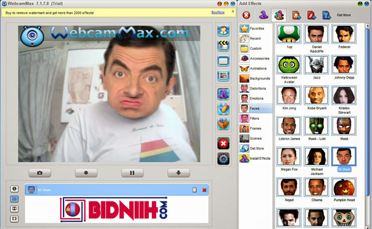
Task: Apply the Kristen Stewart face effect
Action: tap(344, 95)
